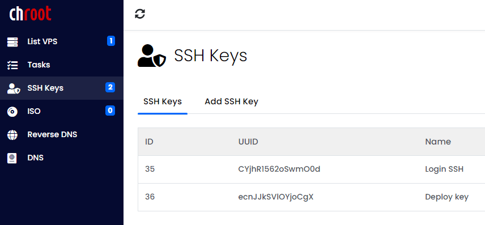Click the SSH Keys count badge
This screenshot has width=485, height=225.
[110, 87]
